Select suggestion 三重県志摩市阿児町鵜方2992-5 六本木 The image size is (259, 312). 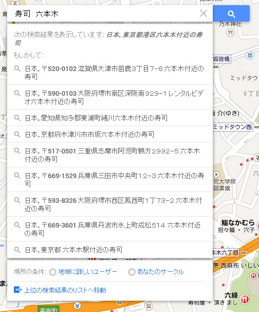coord(110,155)
